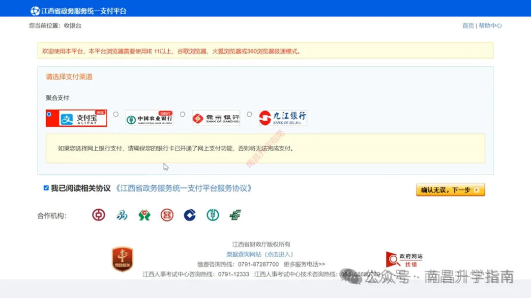This screenshot has height=298, width=531.
Task: Click the Postal Savings Bank partner icon
Action: pyautogui.click(x=235, y=215)
